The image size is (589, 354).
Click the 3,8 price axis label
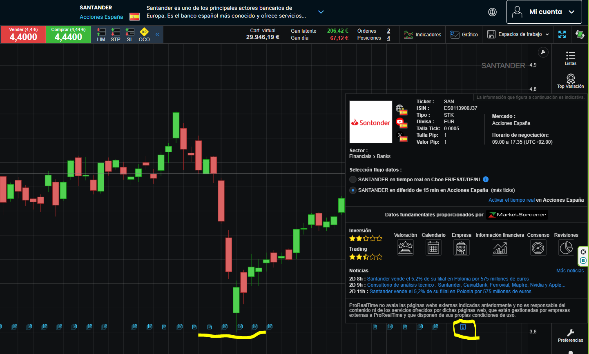[533, 332]
